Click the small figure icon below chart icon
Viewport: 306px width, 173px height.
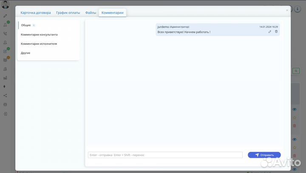tap(5, 86)
